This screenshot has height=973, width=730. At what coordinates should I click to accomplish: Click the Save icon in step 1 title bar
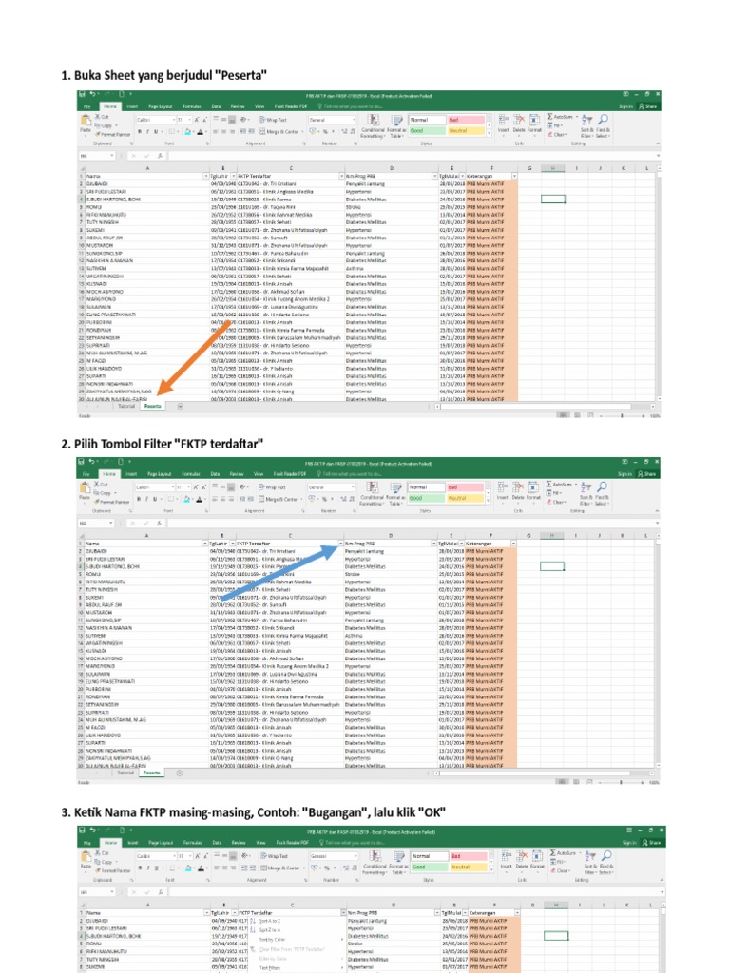tap(82, 94)
